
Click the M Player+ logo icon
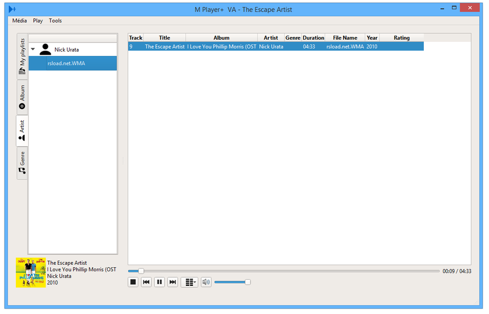click(12, 9)
